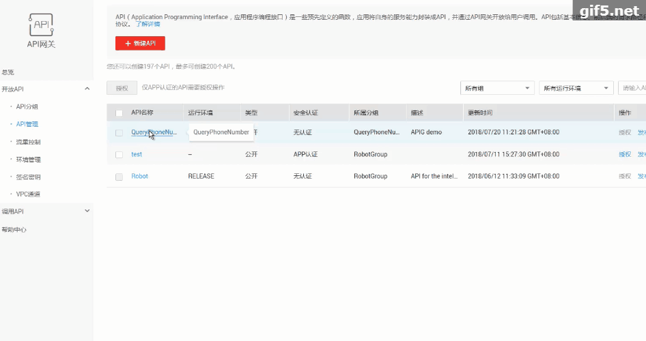Click the QueryPhoneNumber tooltip text
The image size is (646, 341).
(x=221, y=132)
